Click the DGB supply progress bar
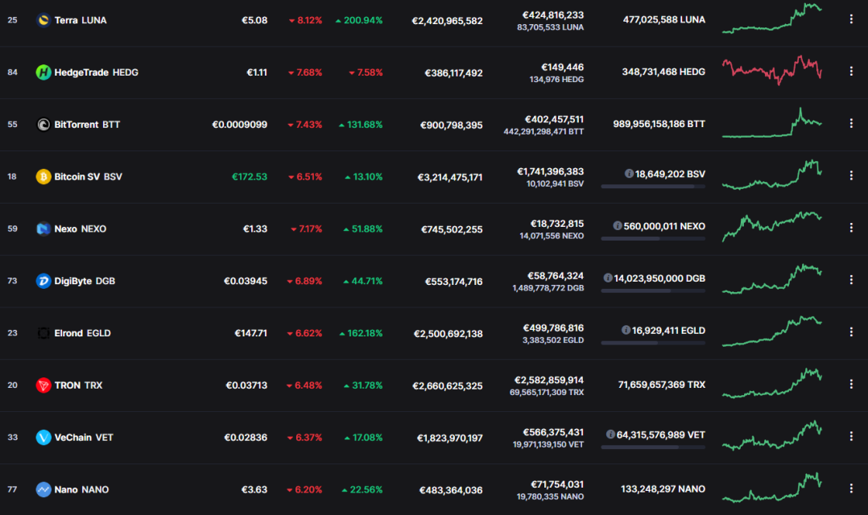This screenshot has height=515, width=868. pos(653,290)
